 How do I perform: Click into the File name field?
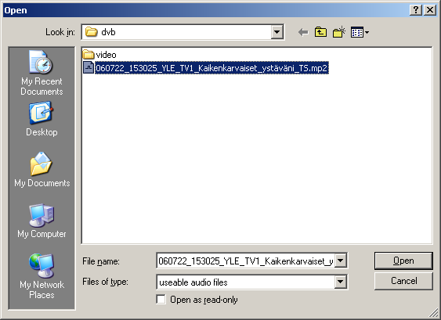pos(245,261)
